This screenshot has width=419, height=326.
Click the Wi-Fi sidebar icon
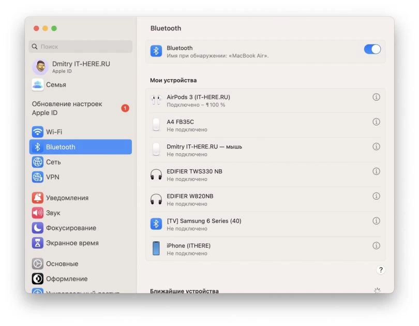38,131
